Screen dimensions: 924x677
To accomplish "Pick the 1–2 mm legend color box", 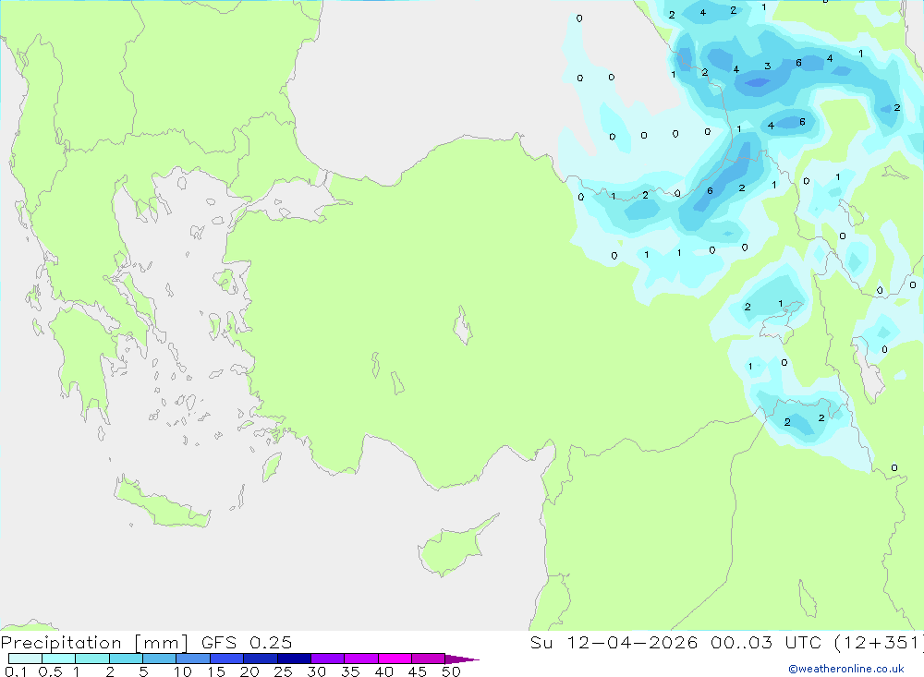I will [x=91, y=659].
